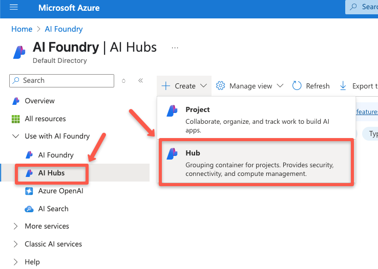
Task: Click the AI Hubs item icon
Action: click(29, 173)
